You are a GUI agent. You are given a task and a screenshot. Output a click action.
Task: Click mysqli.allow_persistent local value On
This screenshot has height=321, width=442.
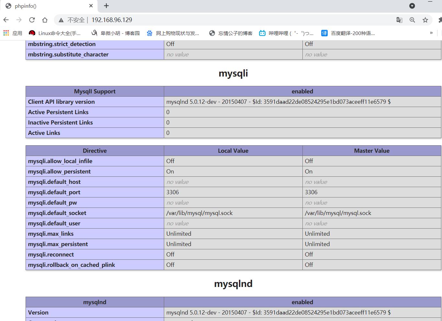(x=170, y=172)
